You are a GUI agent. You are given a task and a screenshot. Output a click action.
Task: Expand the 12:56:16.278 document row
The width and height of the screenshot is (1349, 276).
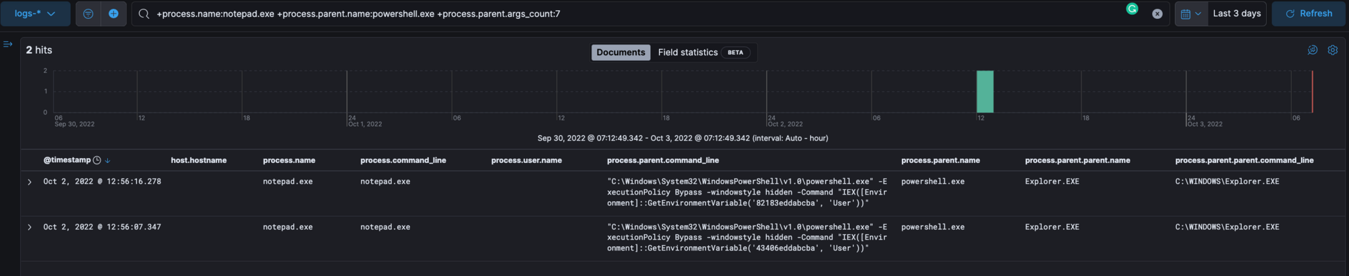click(30, 182)
